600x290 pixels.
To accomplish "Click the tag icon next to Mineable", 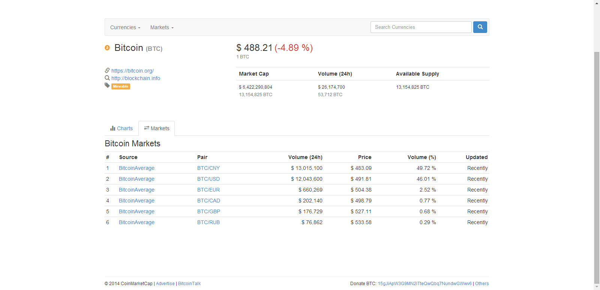I will pos(107,85).
